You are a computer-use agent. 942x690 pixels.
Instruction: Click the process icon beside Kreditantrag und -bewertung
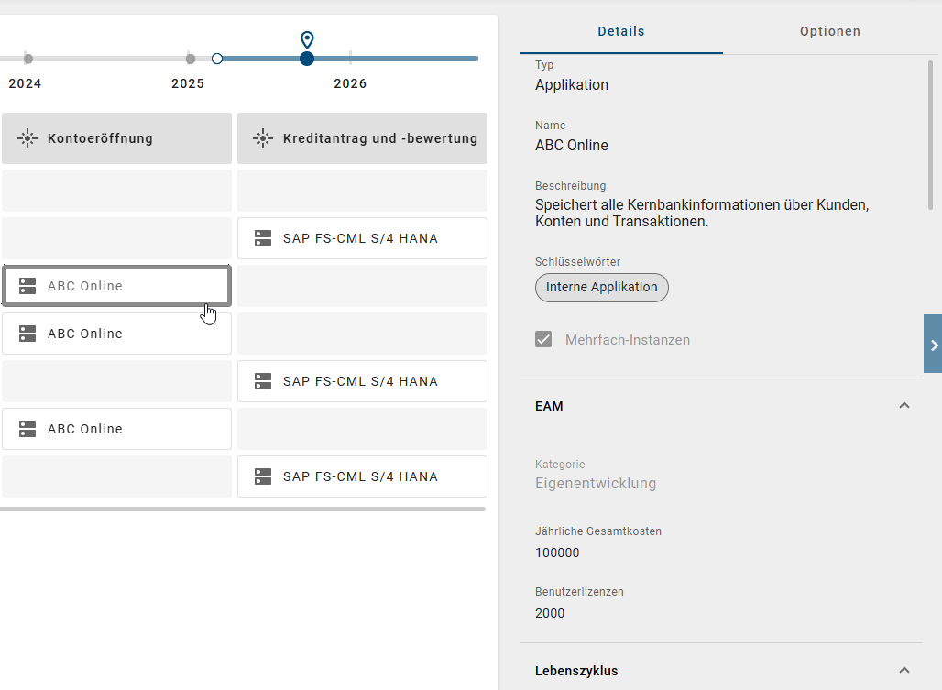pyautogui.click(x=264, y=138)
